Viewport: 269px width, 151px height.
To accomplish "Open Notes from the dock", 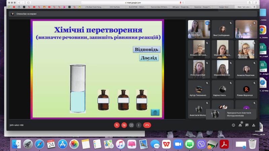I will (x=86, y=144).
